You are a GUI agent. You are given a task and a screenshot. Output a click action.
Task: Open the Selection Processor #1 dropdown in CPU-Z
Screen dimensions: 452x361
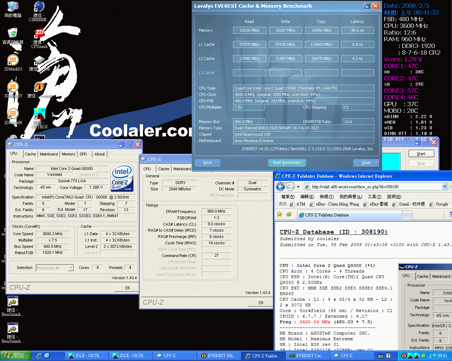click(x=55, y=268)
